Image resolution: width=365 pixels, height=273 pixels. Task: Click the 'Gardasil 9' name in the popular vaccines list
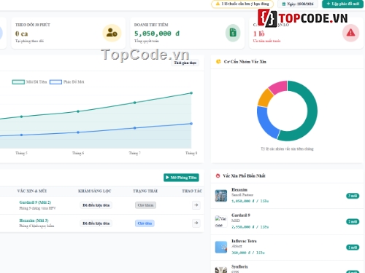pos(241,215)
